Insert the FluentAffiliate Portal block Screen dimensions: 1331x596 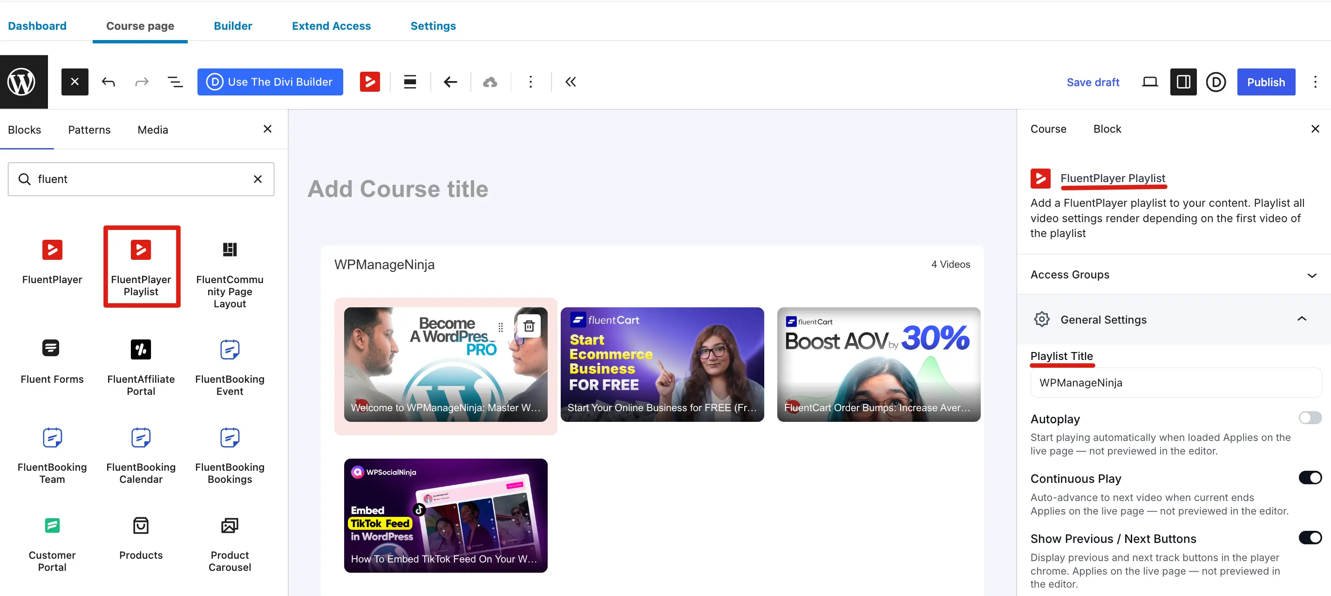pos(141,367)
